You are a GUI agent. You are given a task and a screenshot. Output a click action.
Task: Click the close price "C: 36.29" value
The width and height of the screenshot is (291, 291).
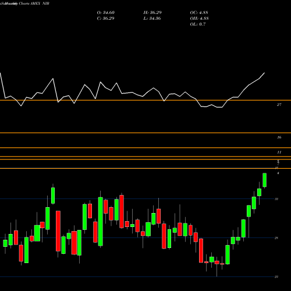[x=106, y=19]
